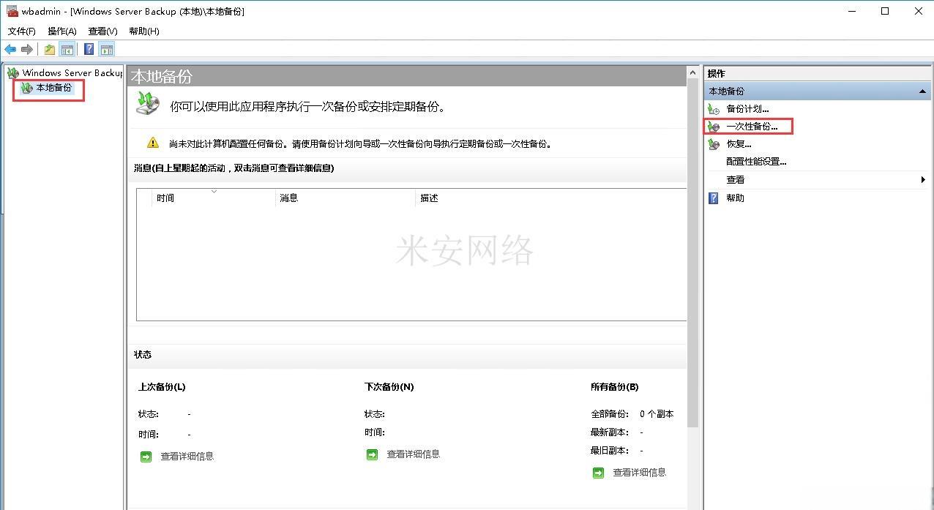934x510 pixels.
Task: Start 一次性备份... wizard
Action: click(752, 127)
